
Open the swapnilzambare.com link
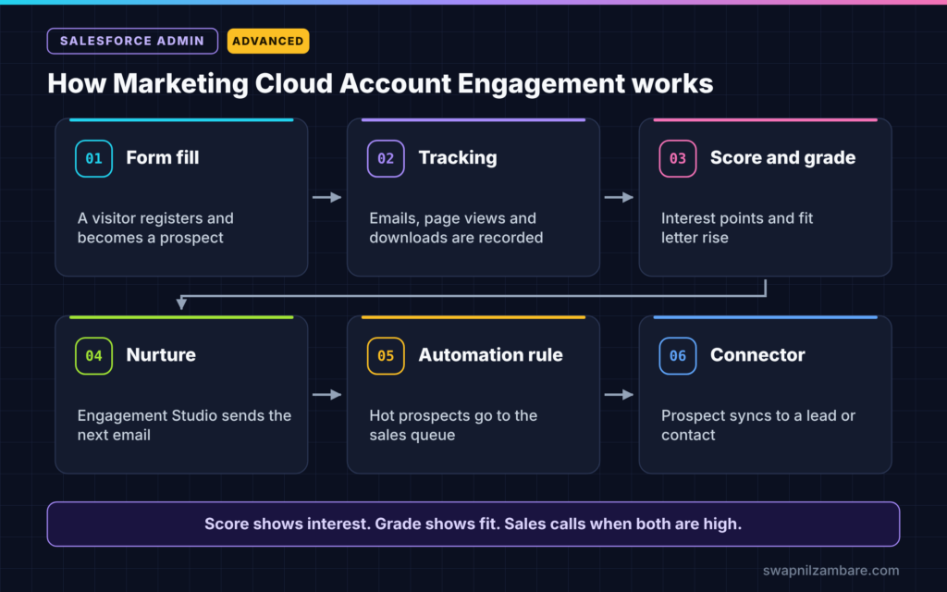click(830, 570)
